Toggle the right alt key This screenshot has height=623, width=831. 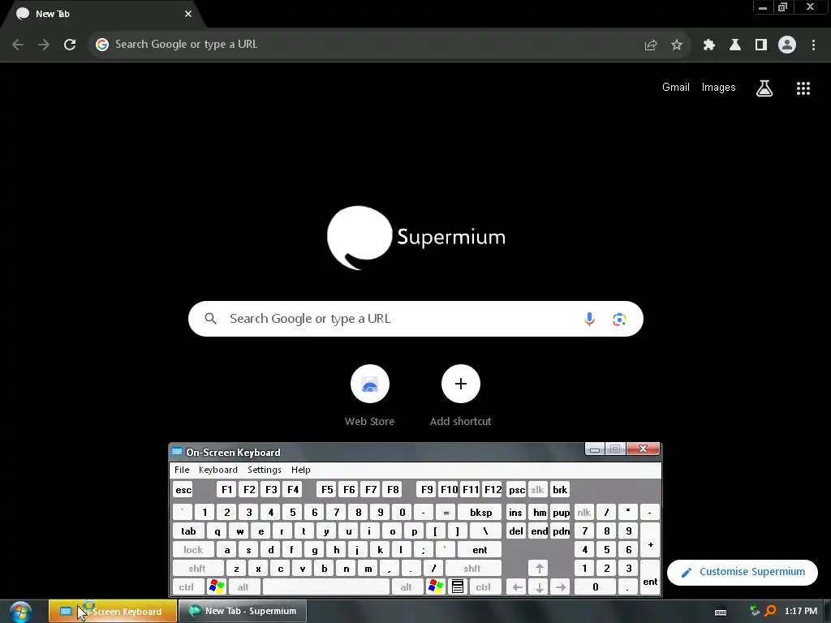[x=406, y=587]
